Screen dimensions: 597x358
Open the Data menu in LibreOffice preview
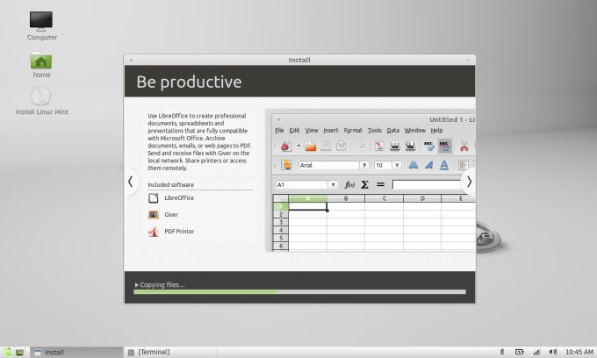point(393,130)
